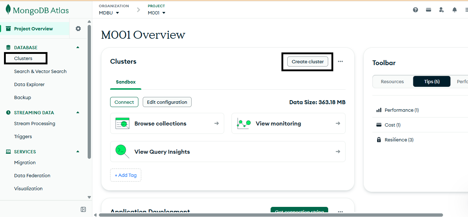Screen dimensions: 468x217
Task: Click the Services section icon
Action: point(8,152)
